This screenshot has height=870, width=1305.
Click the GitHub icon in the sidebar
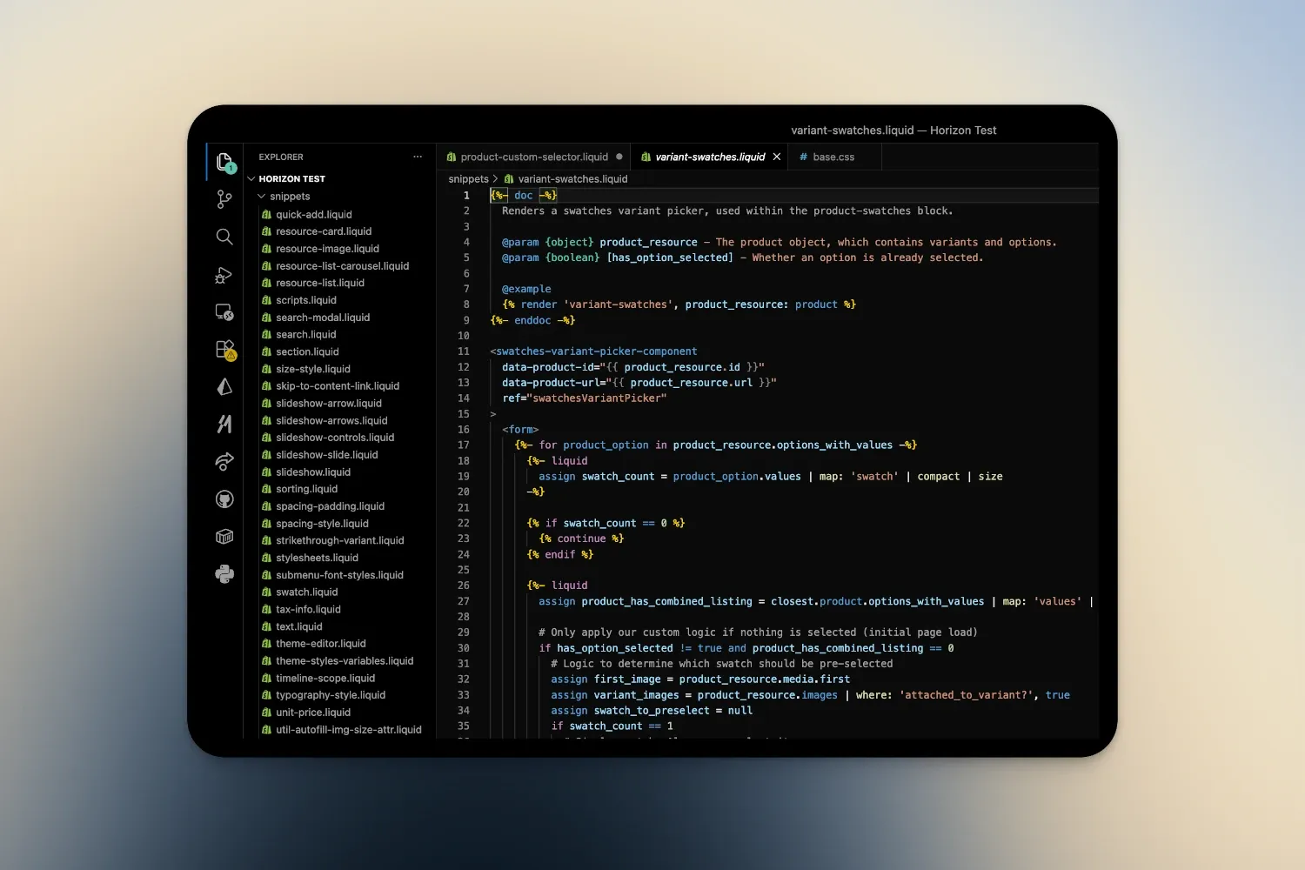[224, 499]
